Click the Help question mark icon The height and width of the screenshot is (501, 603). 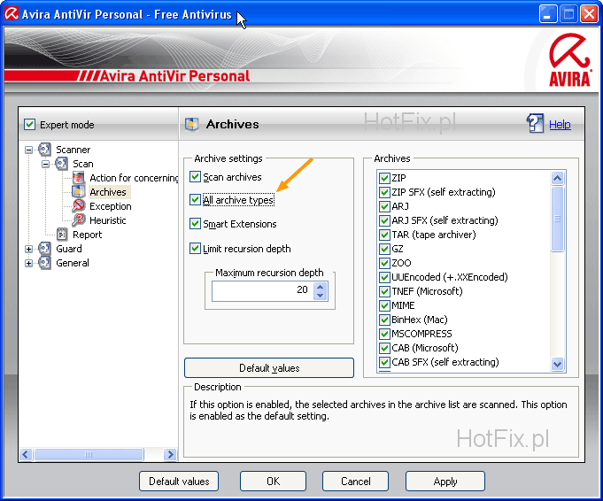(x=535, y=124)
